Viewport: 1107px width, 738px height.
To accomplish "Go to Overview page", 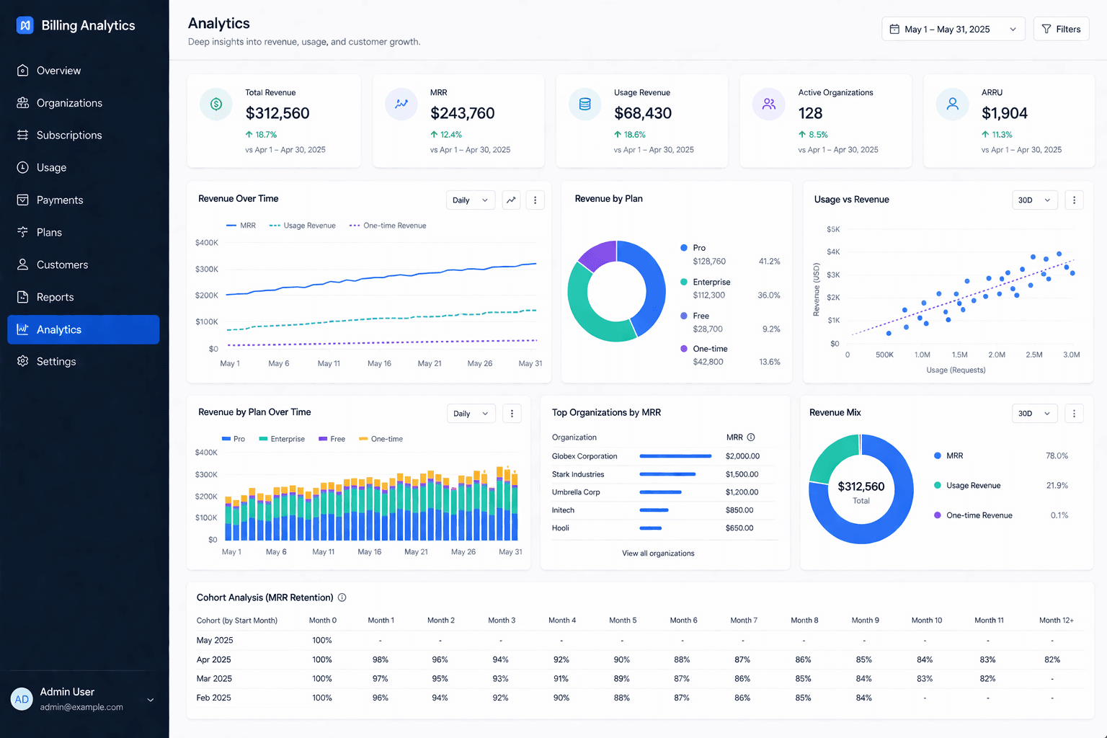I will pyautogui.click(x=84, y=71).
